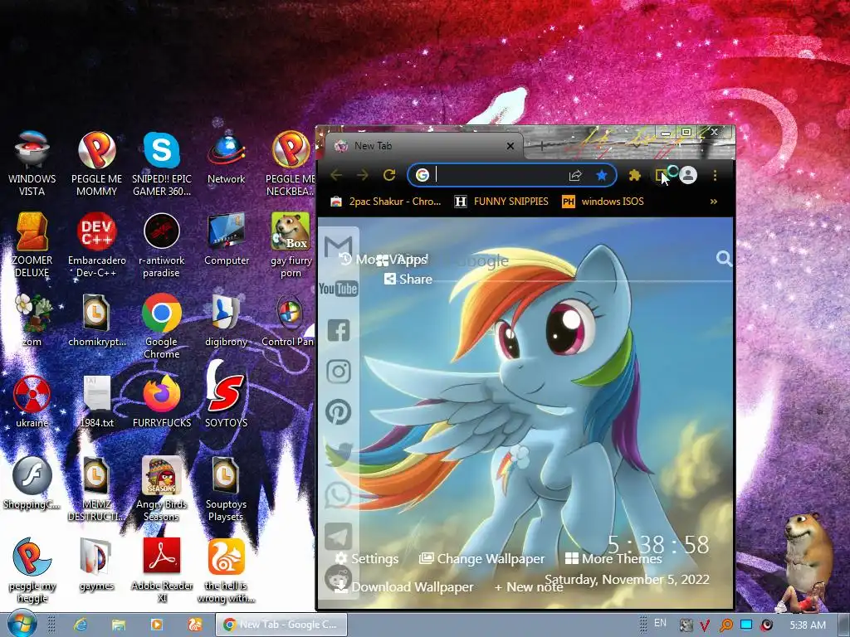Close the New Tab tab

point(510,146)
